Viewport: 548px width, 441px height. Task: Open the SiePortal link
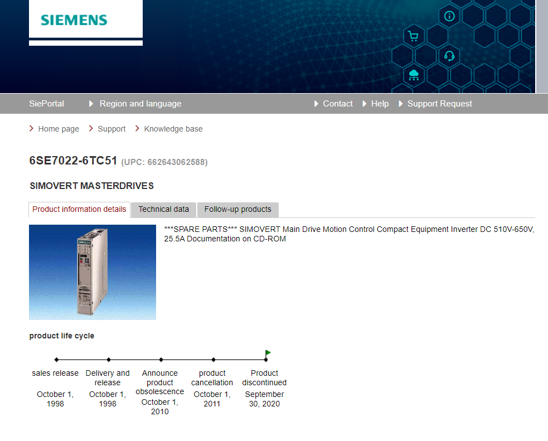[46, 104]
